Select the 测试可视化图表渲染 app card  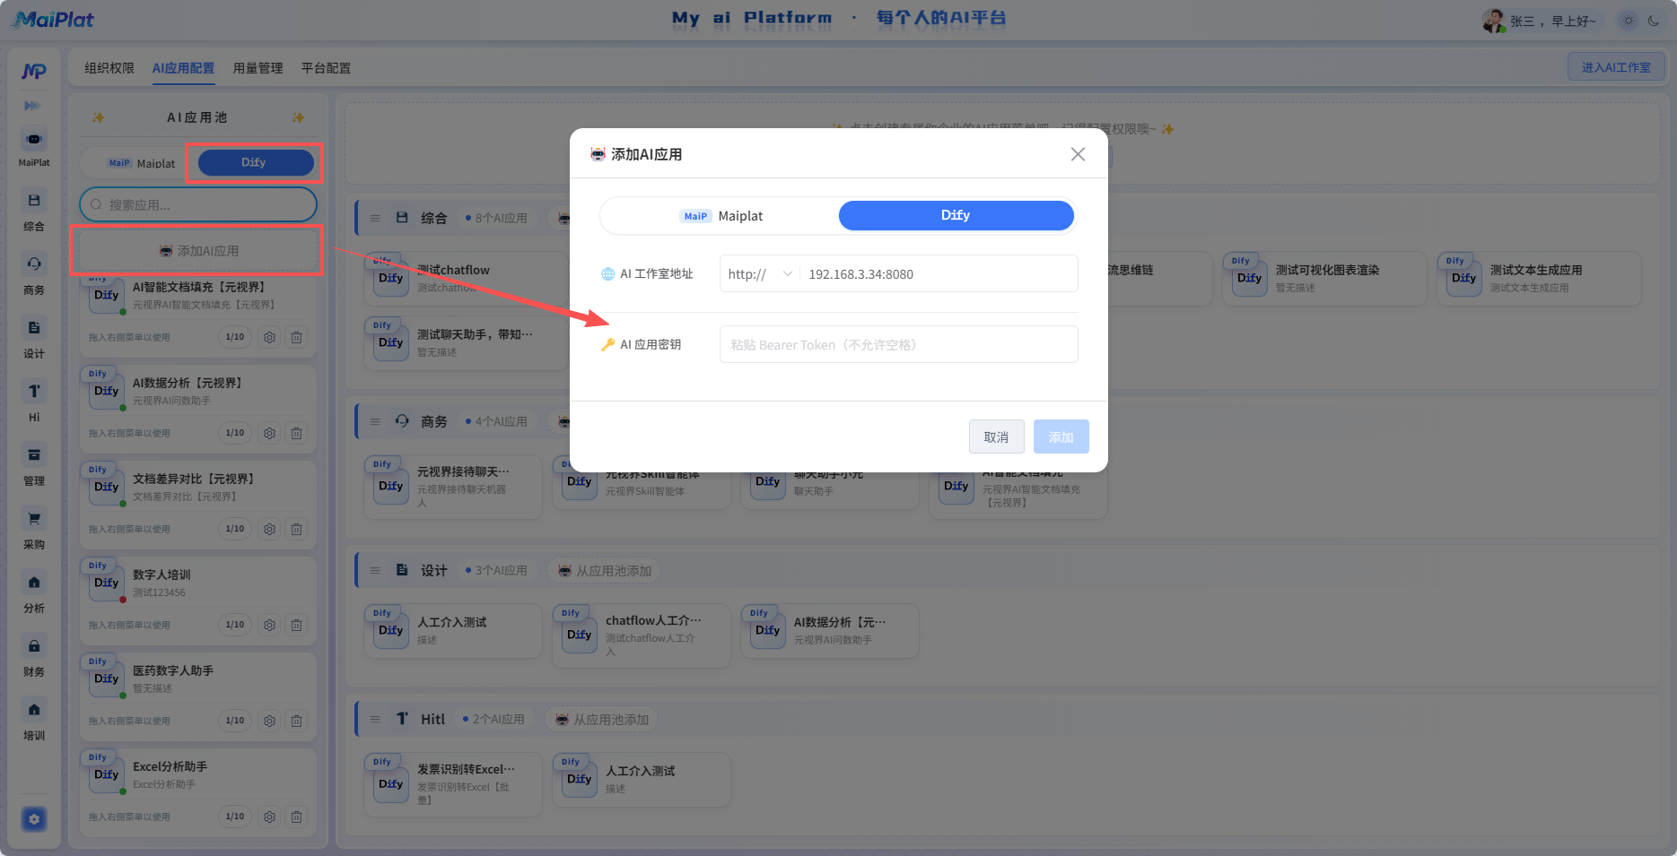tap(1324, 279)
